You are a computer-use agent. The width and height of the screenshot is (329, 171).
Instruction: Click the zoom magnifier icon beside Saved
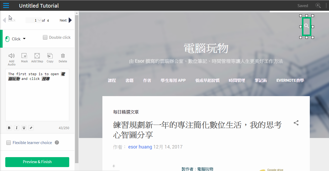[x=318, y=5]
